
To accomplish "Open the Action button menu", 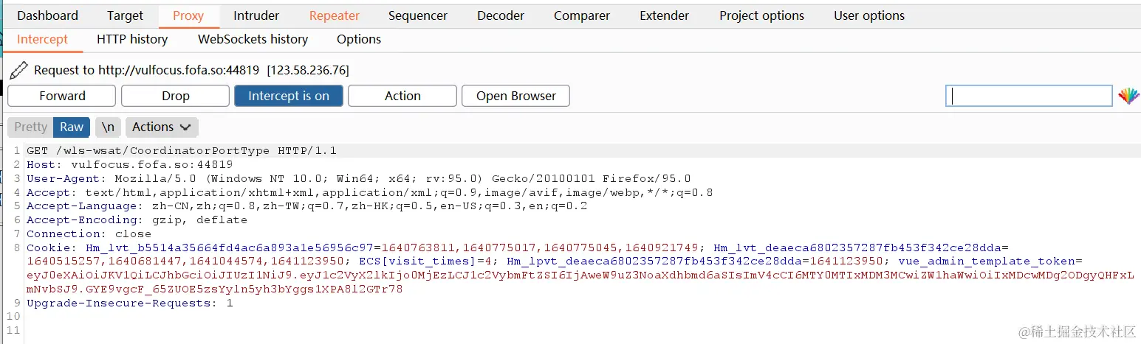I will click(402, 96).
